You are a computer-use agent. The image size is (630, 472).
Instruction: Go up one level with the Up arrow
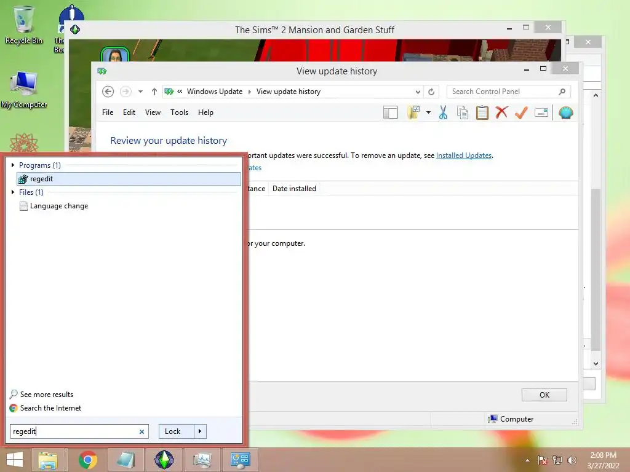[x=154, y=92]
